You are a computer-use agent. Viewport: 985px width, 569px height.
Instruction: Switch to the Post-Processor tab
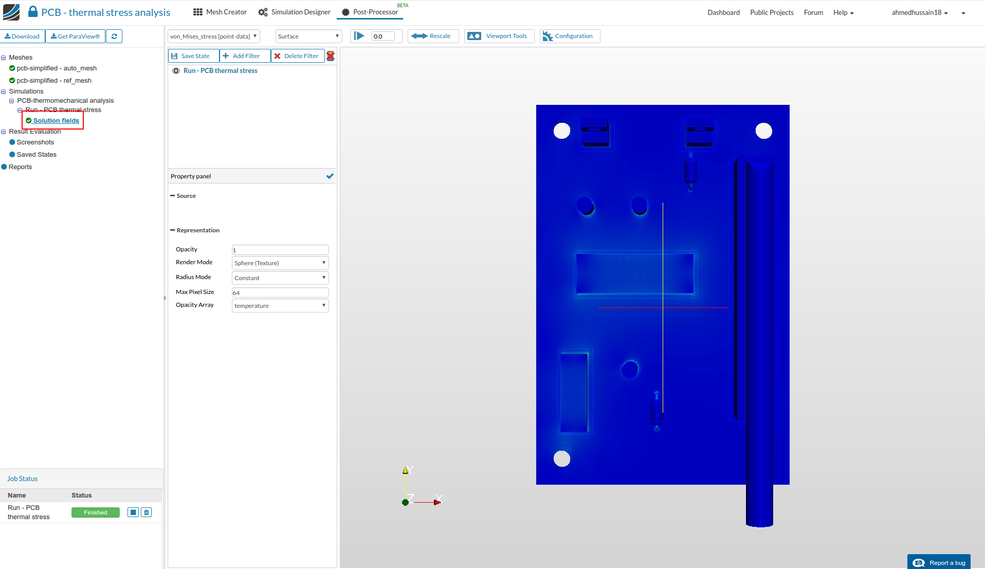pos(370,12)
